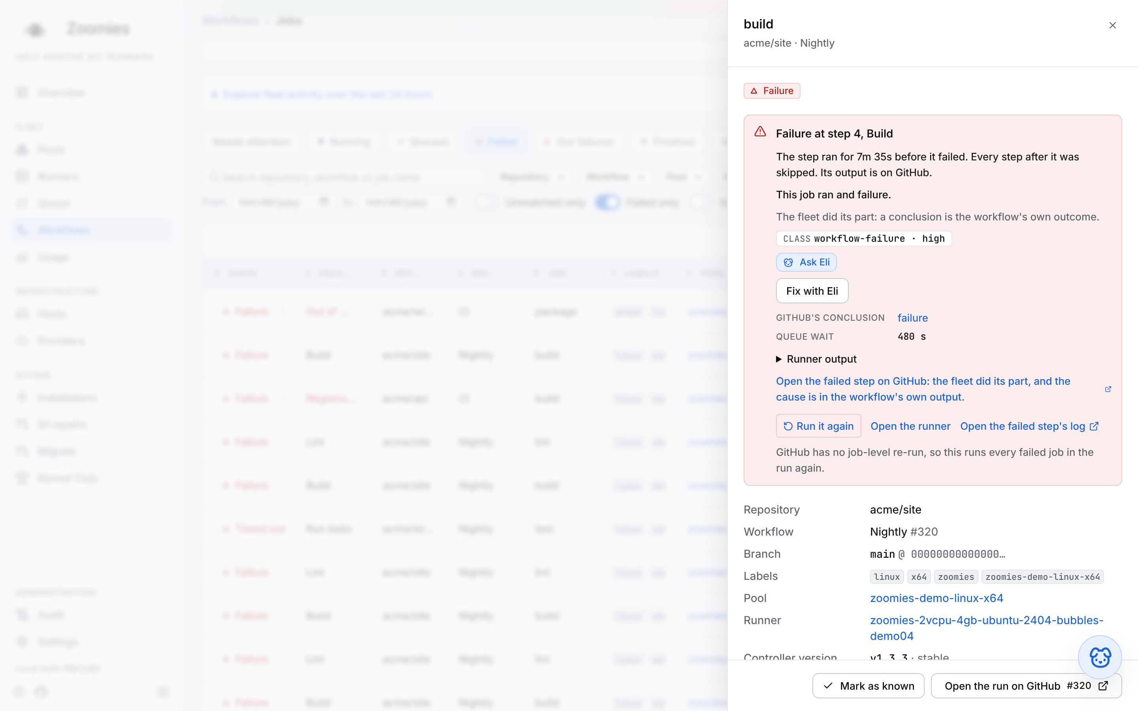Click the x64 label chip
This screenshot has width=1138, height=711.
(918, 577)
